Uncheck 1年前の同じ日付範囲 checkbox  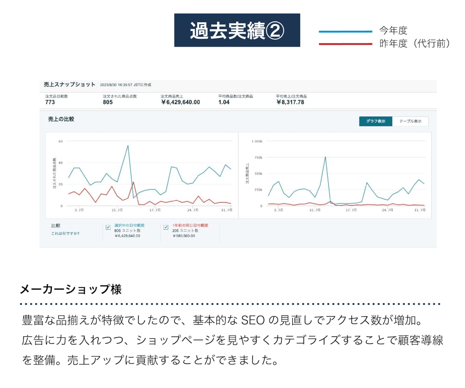click(166, 227)
